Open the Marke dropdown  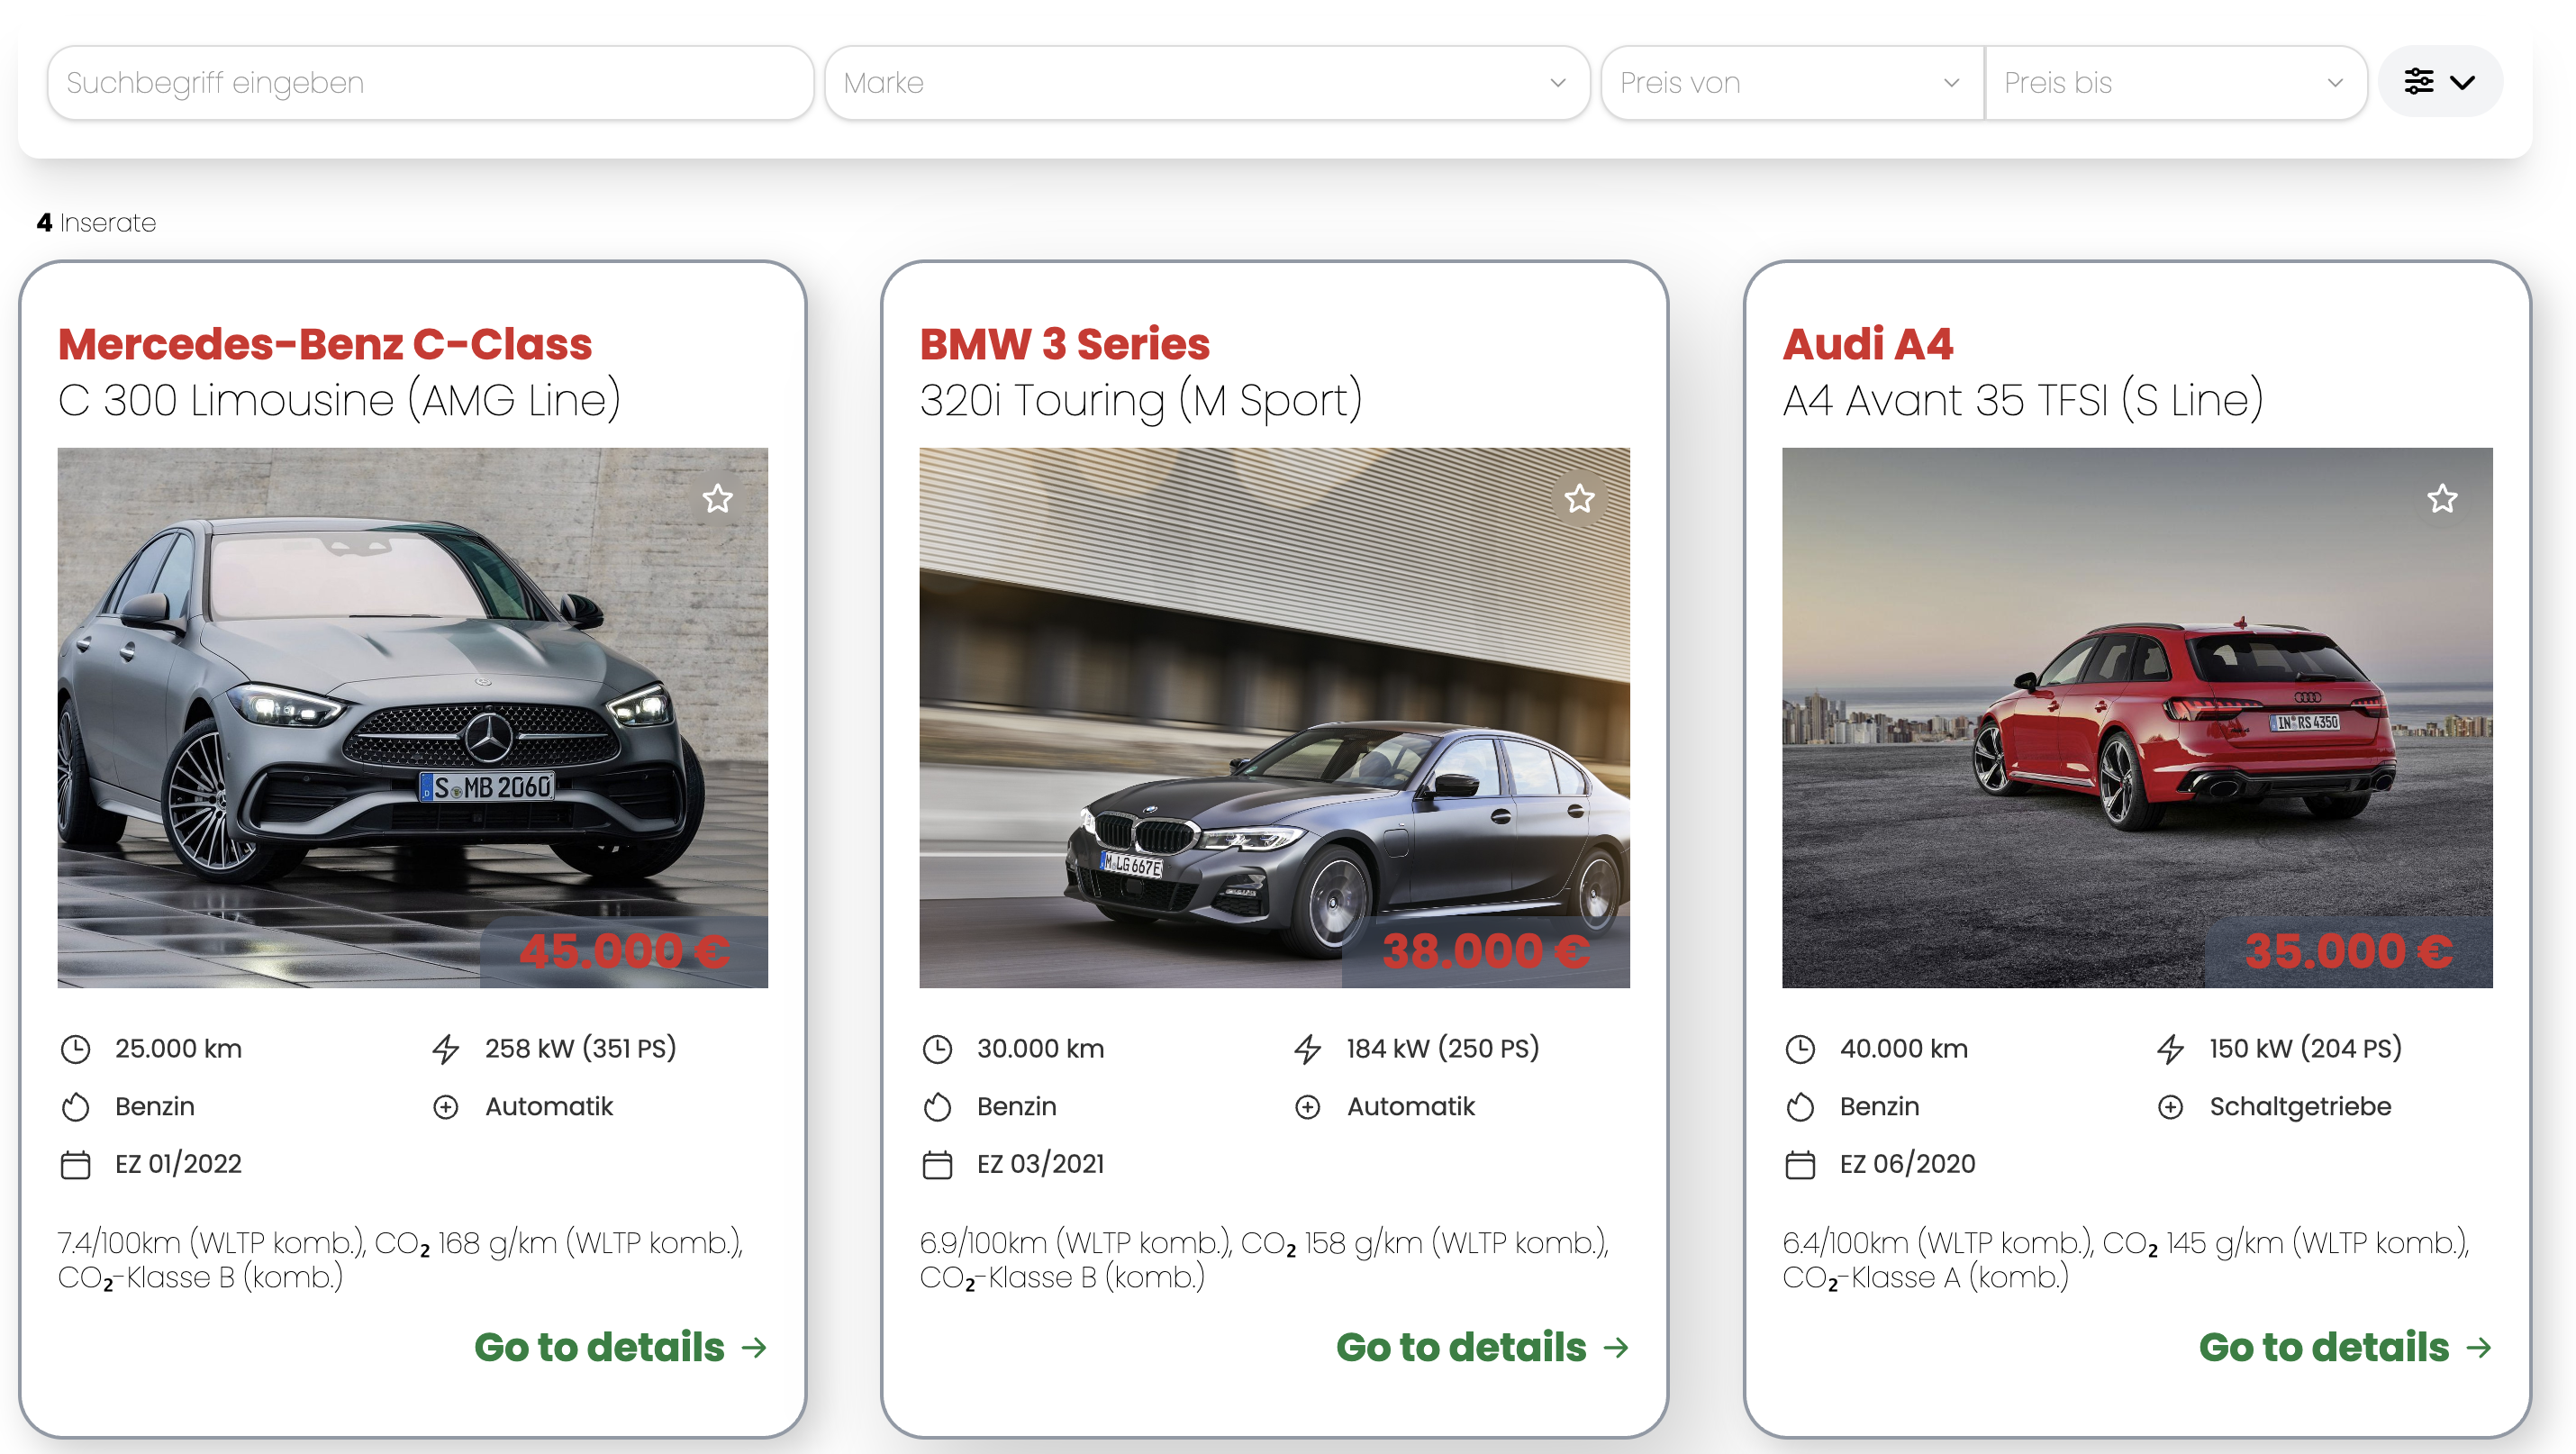pyautogui.click(x=1206, y=83)
